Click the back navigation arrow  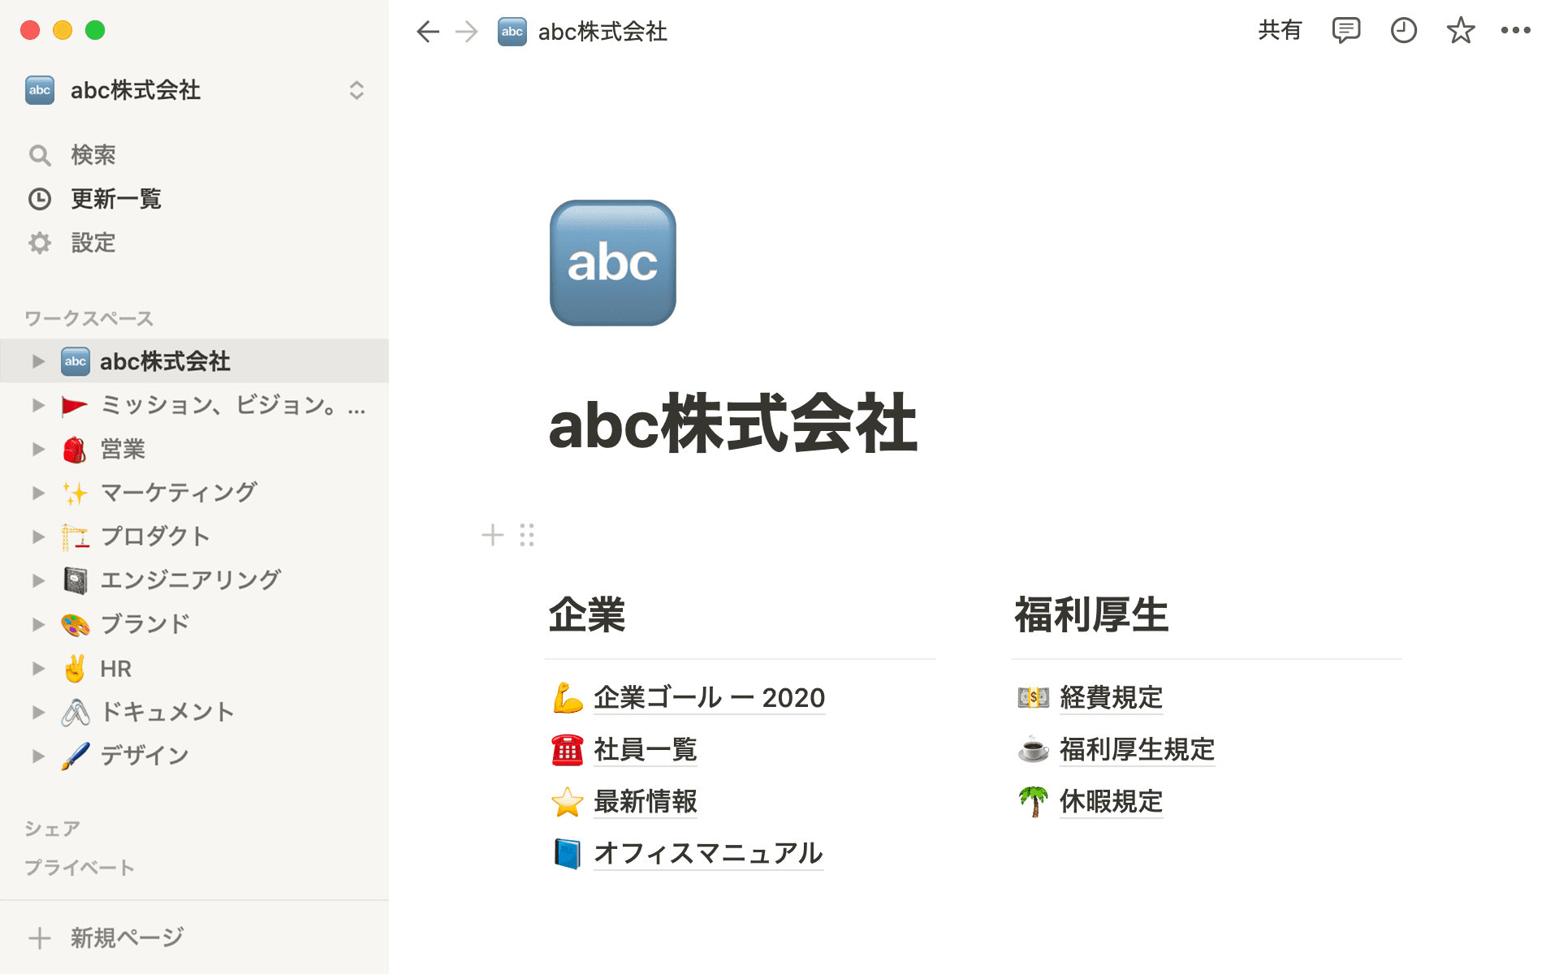point(428,31)
